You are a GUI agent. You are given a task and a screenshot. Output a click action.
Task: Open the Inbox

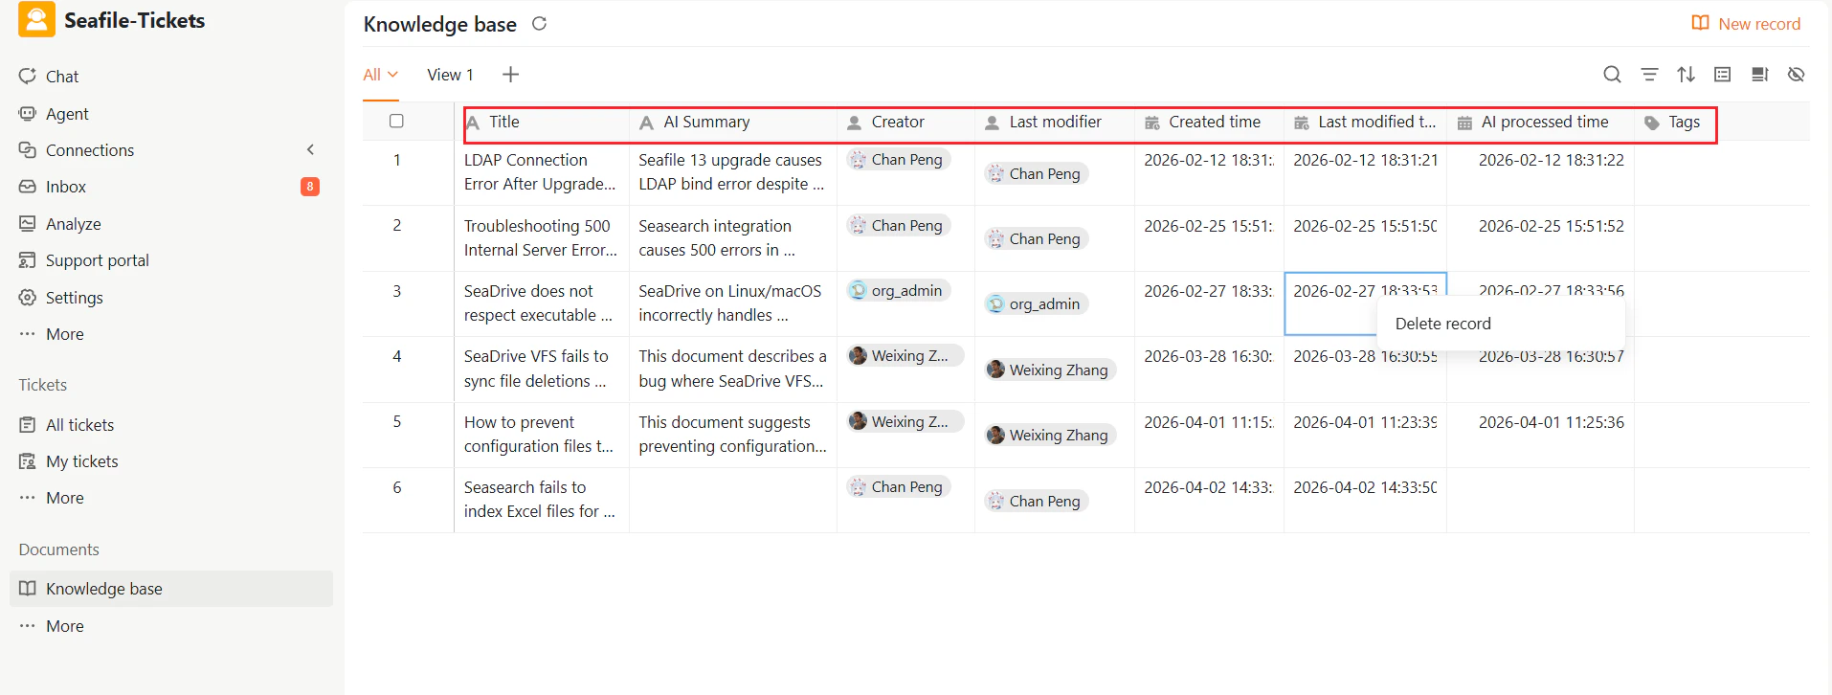(65, 187)
